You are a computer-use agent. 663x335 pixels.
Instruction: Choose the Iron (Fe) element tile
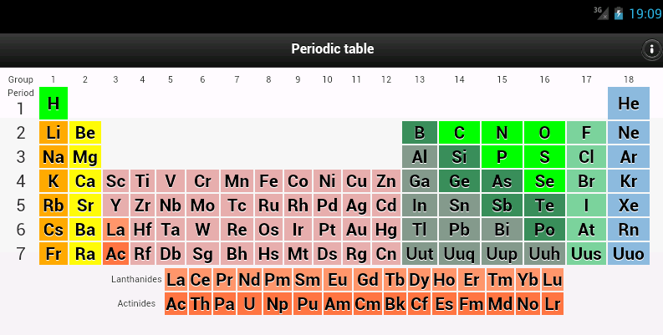[x=268, y=181]
